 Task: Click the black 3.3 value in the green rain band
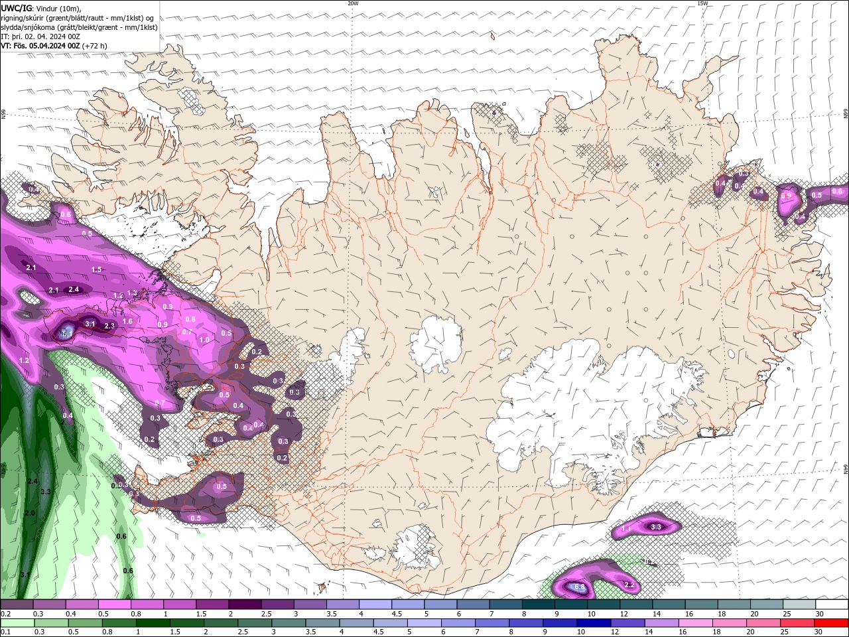(x=46, y=492)
